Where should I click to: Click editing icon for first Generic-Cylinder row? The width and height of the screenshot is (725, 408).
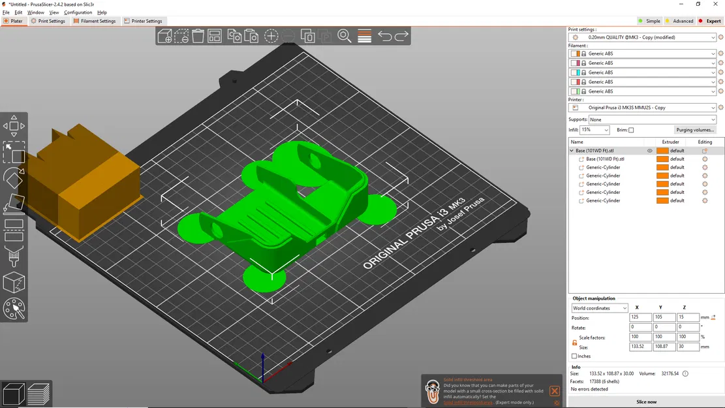click(705, 168)
